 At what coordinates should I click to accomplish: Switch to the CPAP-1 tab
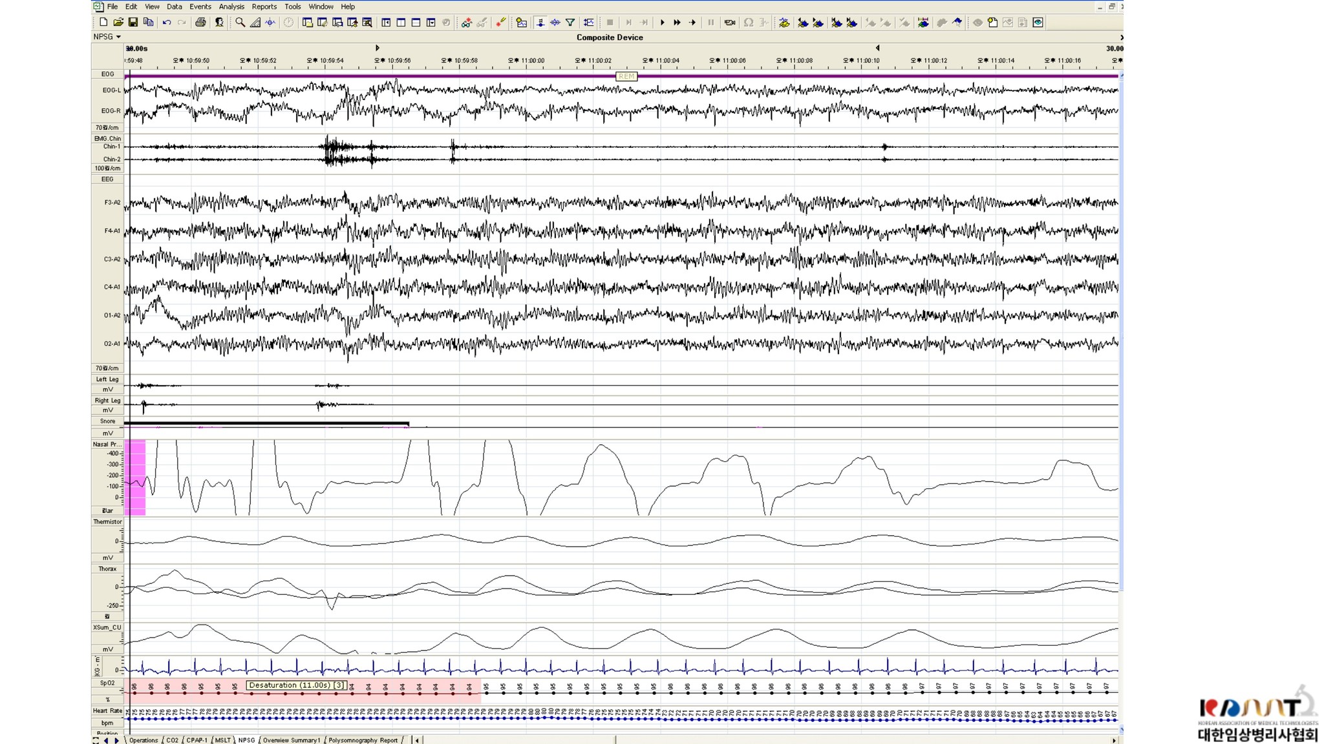pos(197,740)
